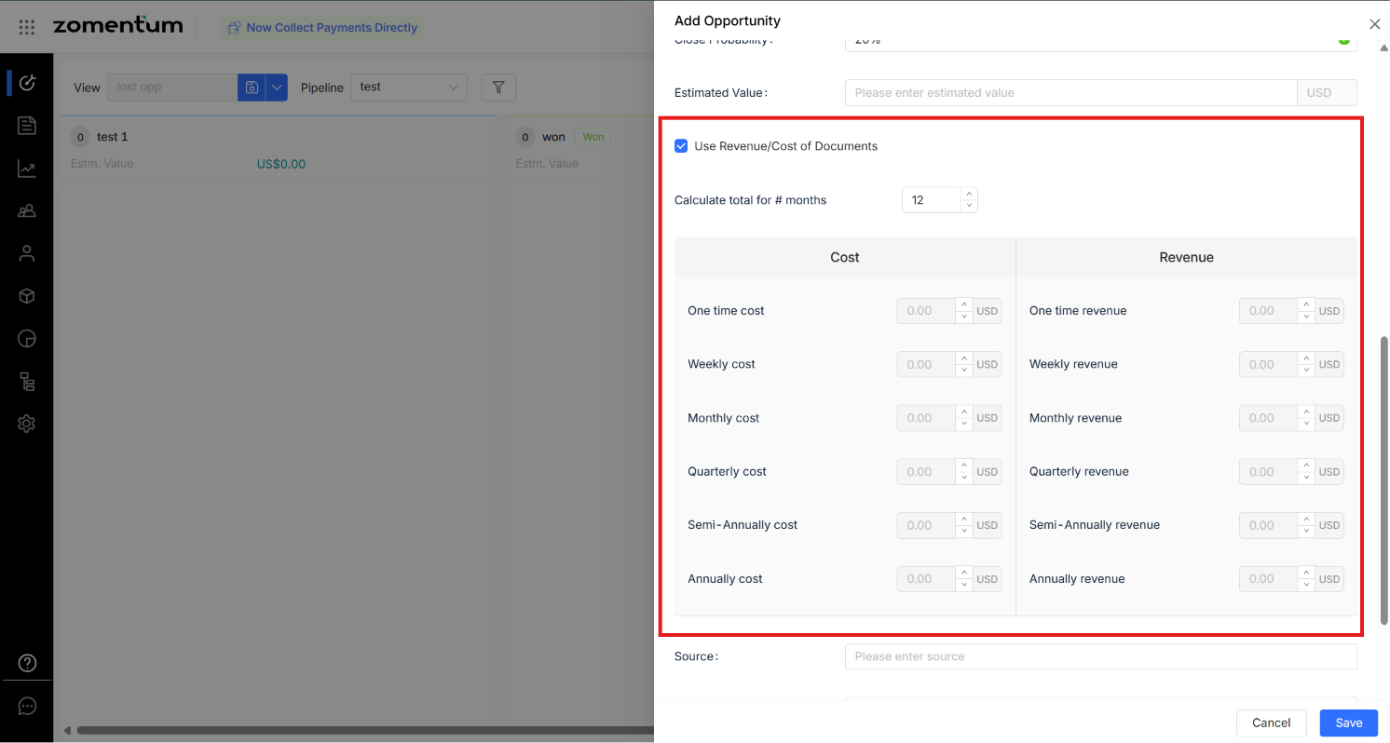Viewport: 1390px width, 743px height.
Task: Close the Add Opportunity panel
Action: tap(1374, 24)
